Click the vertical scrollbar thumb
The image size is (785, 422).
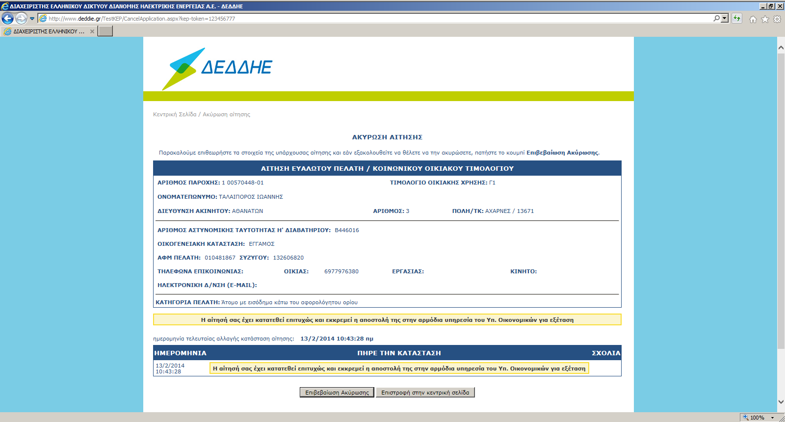click(781, 201)
